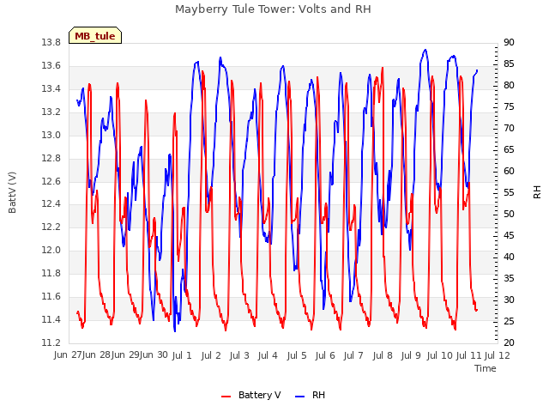The image size is (549, 412).
Task: Click the 12.0 voltage tick label
Action: [x=51, y=250]
